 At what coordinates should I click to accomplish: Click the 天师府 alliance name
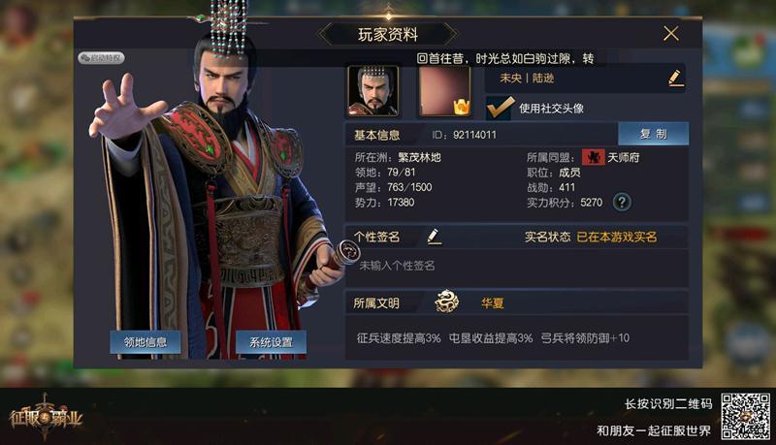pyautogui.click(x=624, y=158)
